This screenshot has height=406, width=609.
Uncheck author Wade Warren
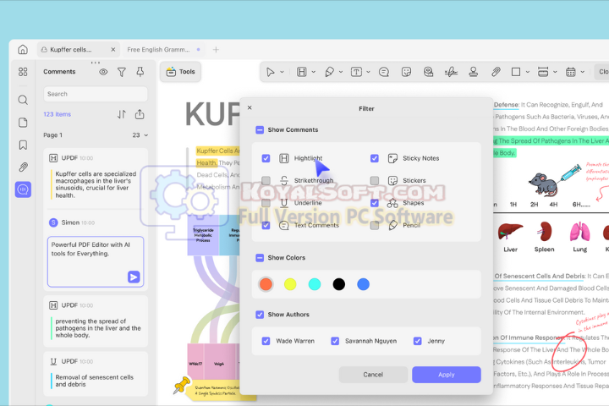266,341
